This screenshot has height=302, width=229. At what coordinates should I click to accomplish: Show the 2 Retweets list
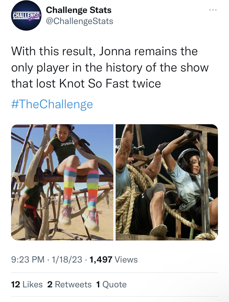point(69,285)
